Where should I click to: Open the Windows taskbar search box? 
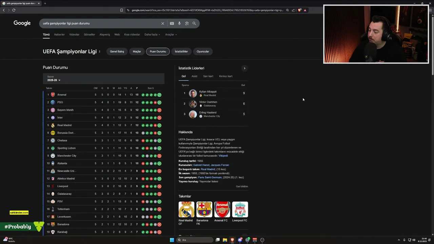[195, 240]
